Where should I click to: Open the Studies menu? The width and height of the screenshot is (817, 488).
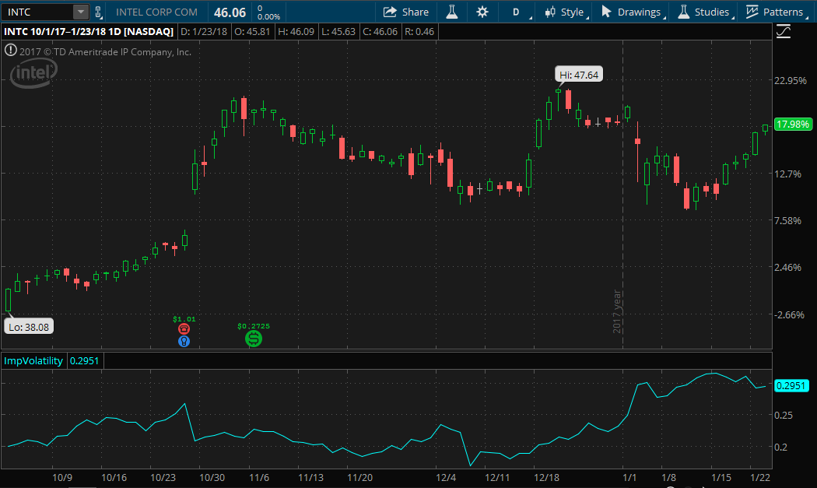click(705, 12)
